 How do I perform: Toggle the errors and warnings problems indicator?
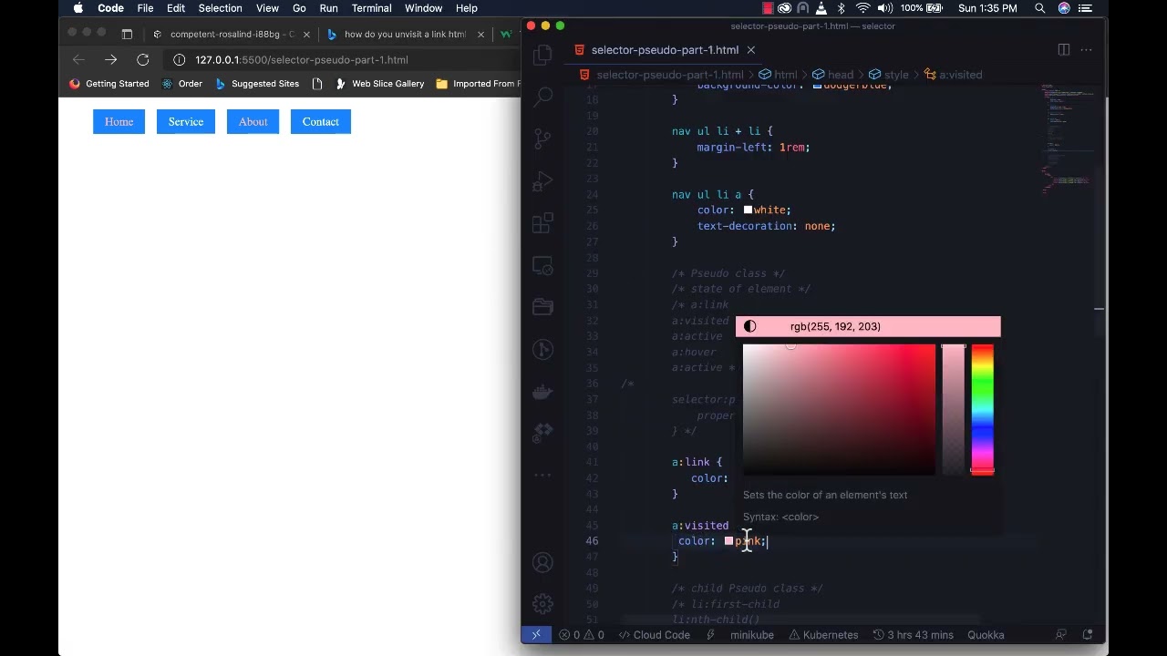582,635
